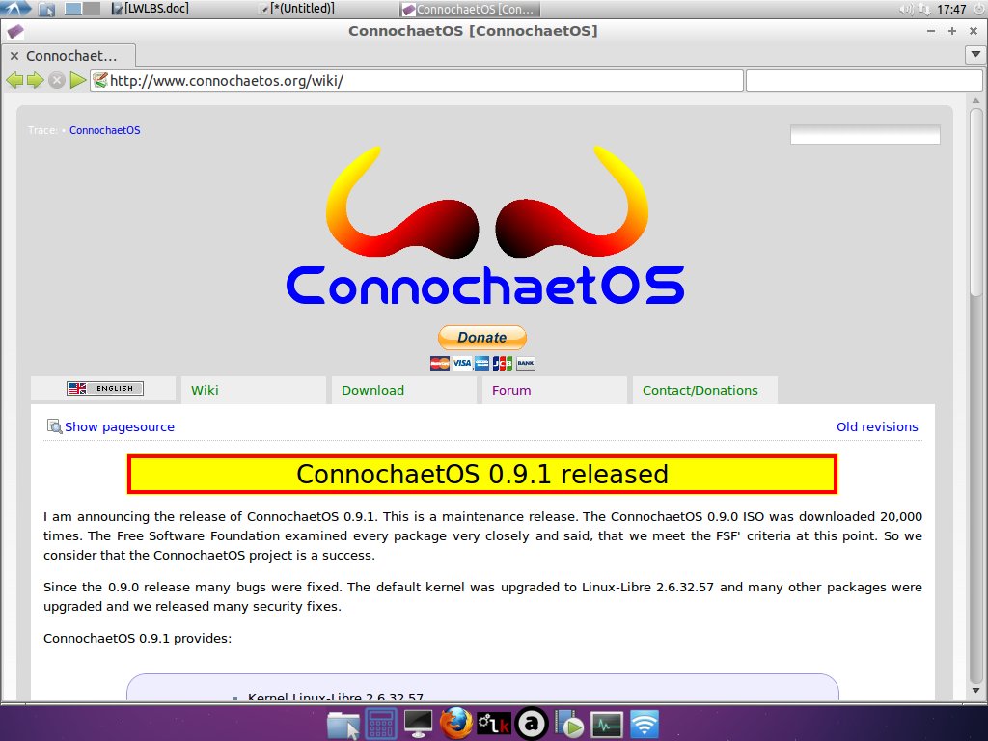Click the volume icon in the system tray
Screen dimensions: 988x741
(x=905, y=10)
